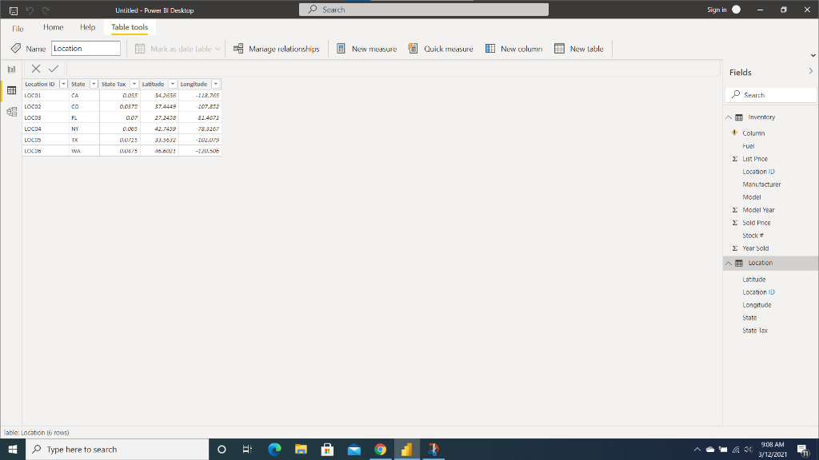
Task: Open Location ID column filter dropdown
Action: [64, 84]
